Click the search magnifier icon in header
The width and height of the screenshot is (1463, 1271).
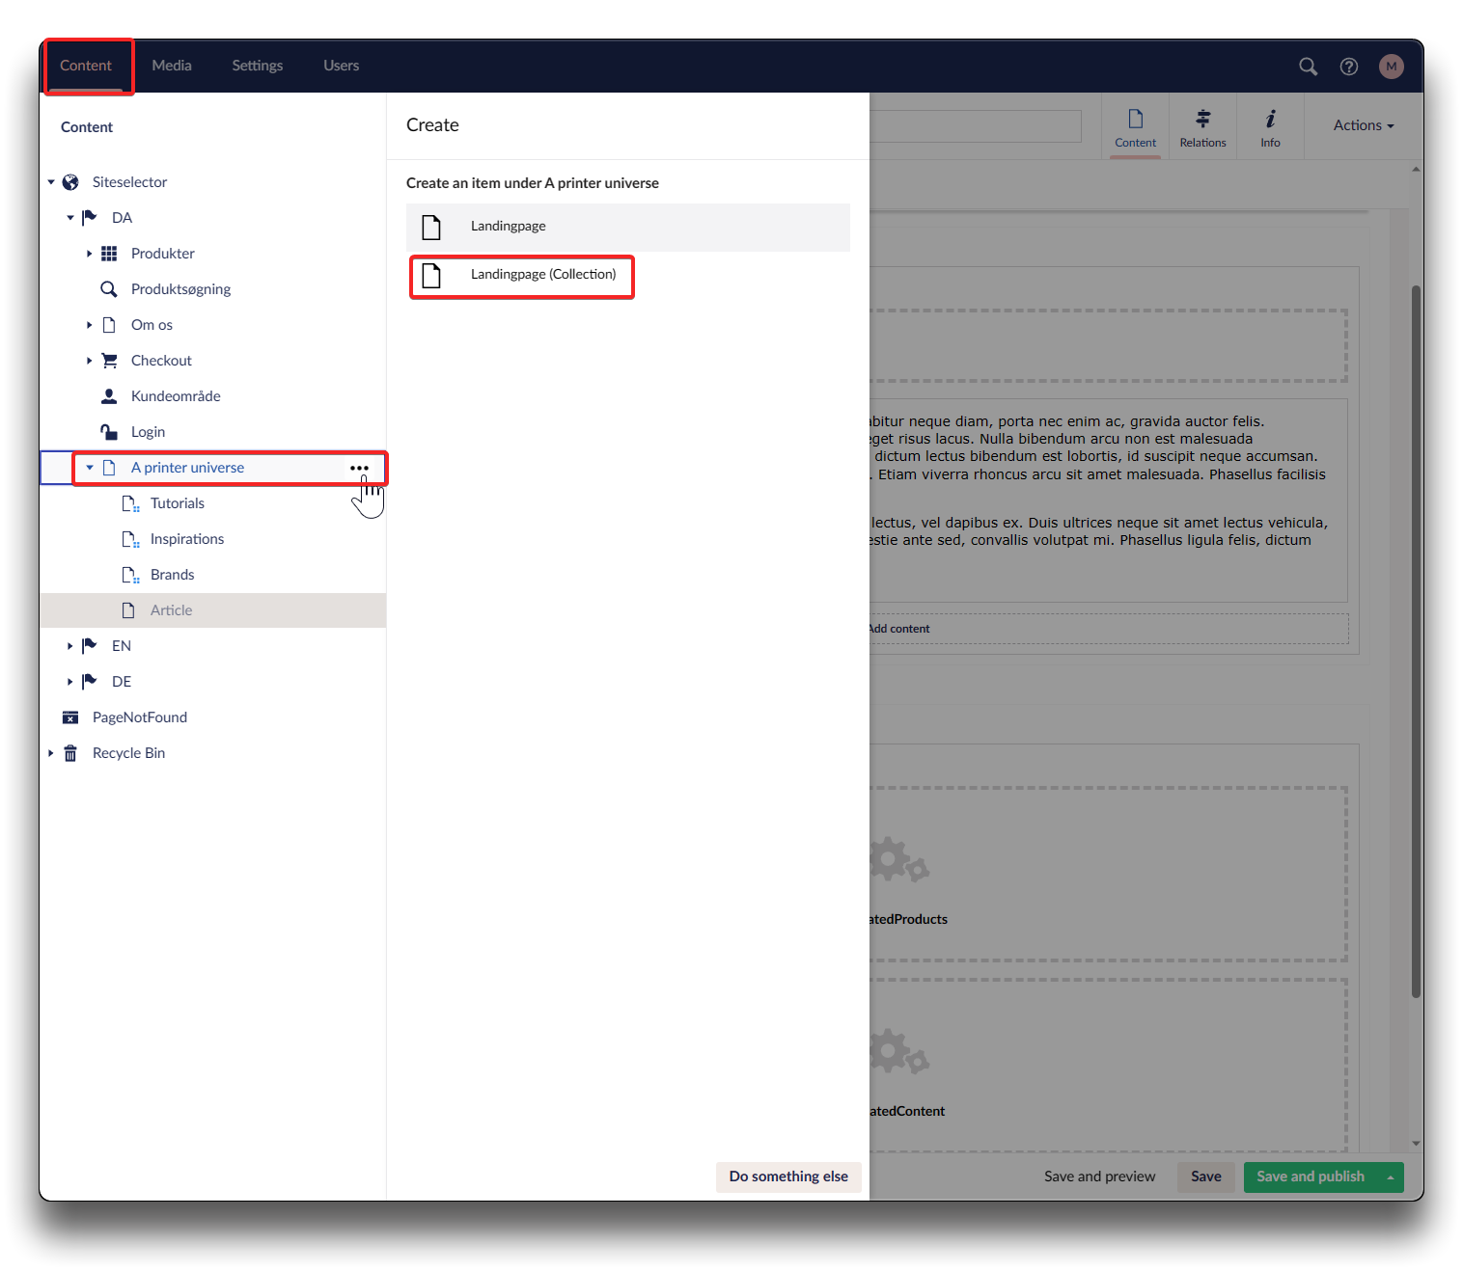[1308, 67]
